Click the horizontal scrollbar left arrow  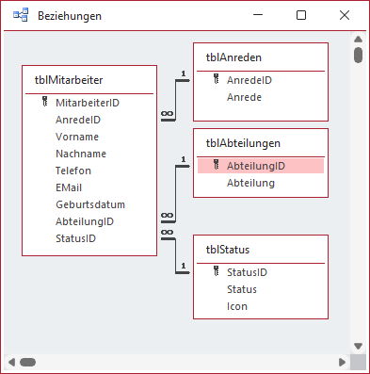pyautogui.click(x=11, y=362)
